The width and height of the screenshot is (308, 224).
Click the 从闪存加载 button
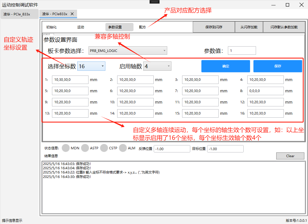tap(249, 27)
